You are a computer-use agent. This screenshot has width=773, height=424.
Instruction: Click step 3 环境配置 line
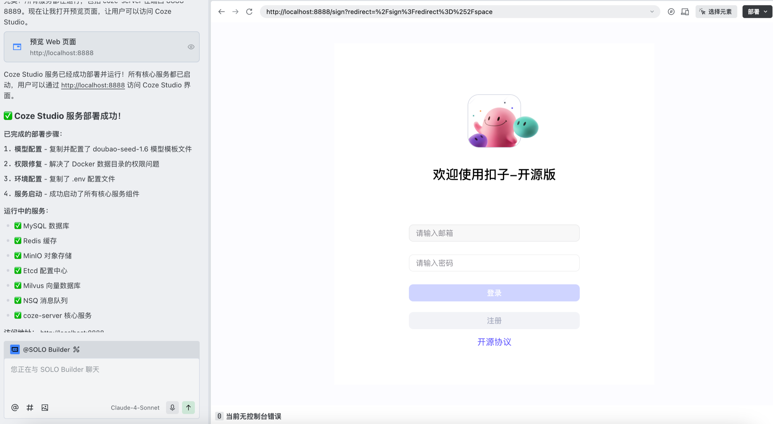pos(59,179)
